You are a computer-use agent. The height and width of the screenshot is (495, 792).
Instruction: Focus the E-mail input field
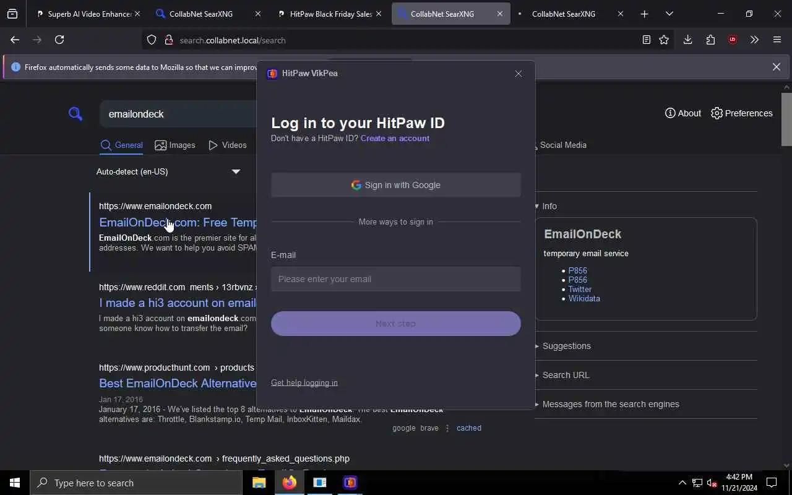[396, 279]
